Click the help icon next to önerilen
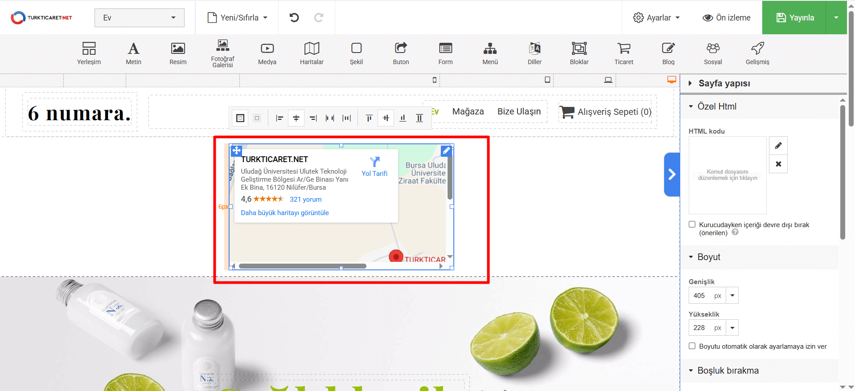This screenshot has width=855, height=391. (735, 232)
